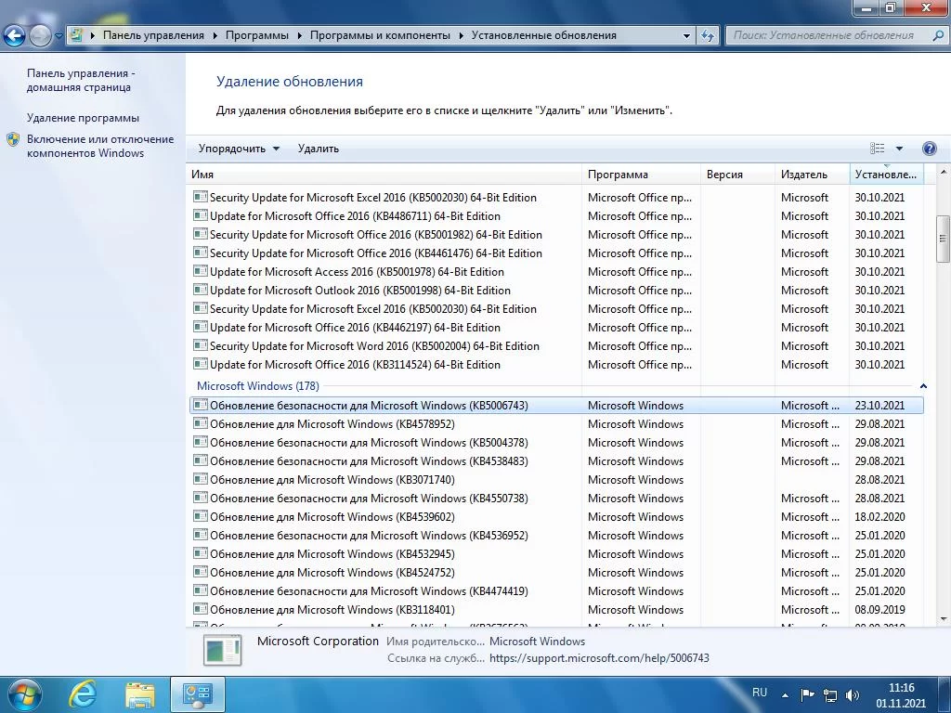Image resolution: width=951 pixels, height=713 pixels.
Task: Click the Action Center flag tray icon
Action: pos(807,694)
